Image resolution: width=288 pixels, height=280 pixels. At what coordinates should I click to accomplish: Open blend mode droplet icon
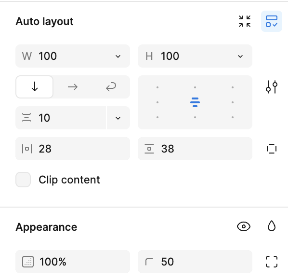tap(272, 226)
